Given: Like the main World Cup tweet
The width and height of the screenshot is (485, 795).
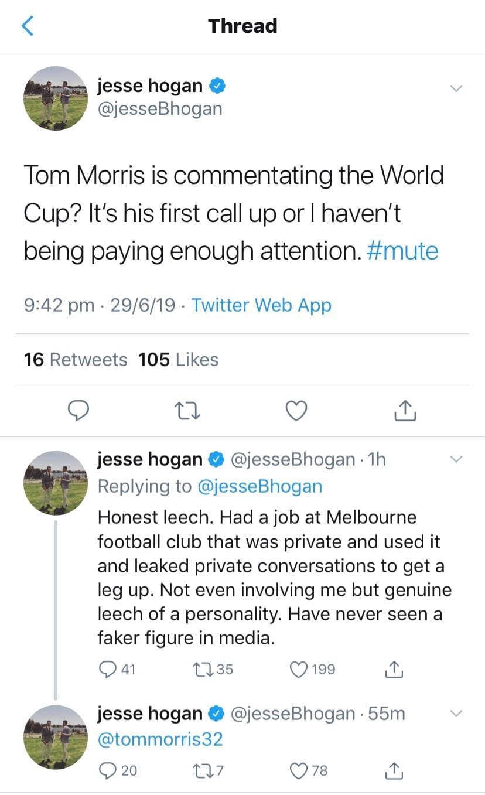Looking at the screenshot, I should (296, 411).
